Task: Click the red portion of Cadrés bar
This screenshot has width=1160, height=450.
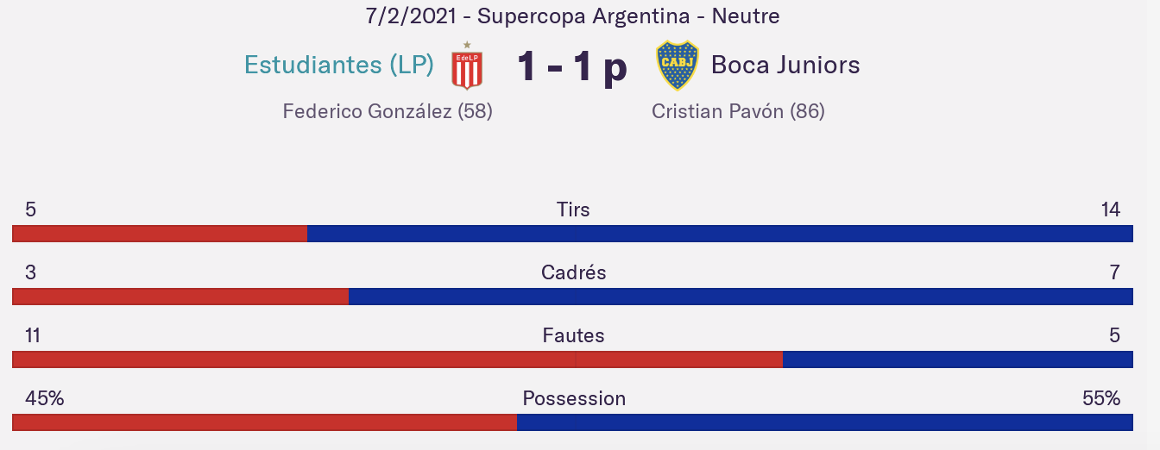Action: [x=180, y=297]
